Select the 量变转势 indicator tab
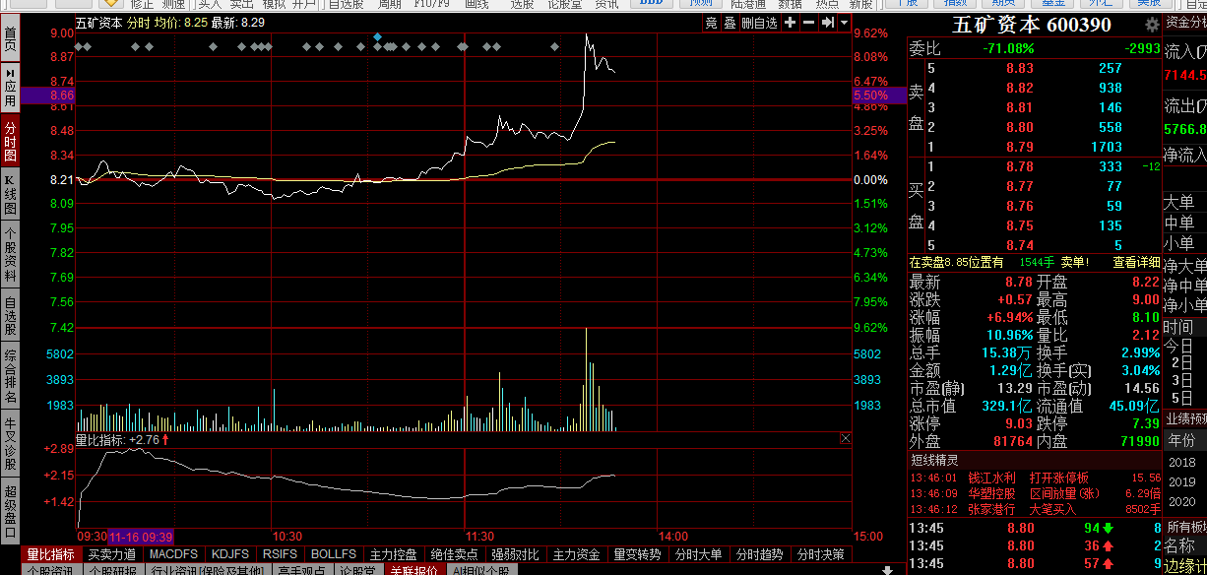The height and width of the screenshot is (575, 1207). (x=638, y=555)
